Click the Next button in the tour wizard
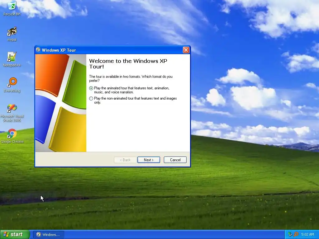319x239 pixels. pos(149,160)
